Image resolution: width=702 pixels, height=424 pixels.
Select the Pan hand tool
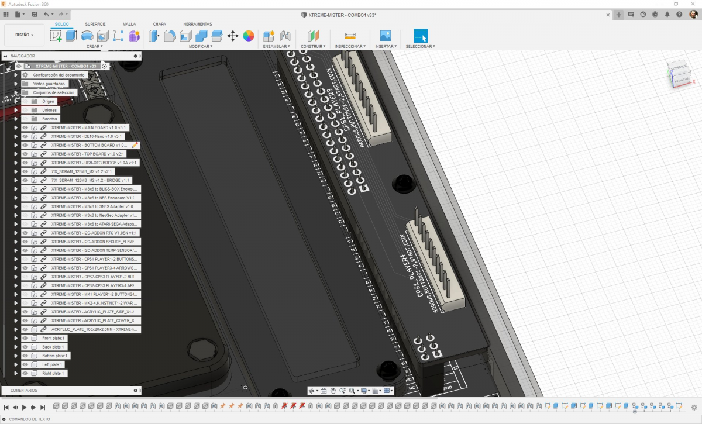click(x=333, y=391)
